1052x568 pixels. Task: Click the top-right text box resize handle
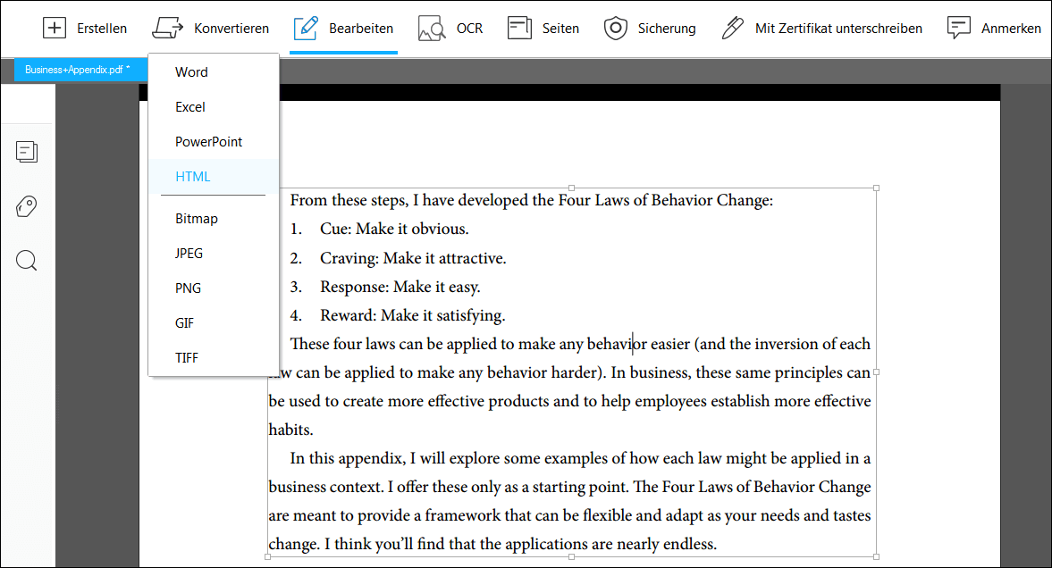coord(876,188)
